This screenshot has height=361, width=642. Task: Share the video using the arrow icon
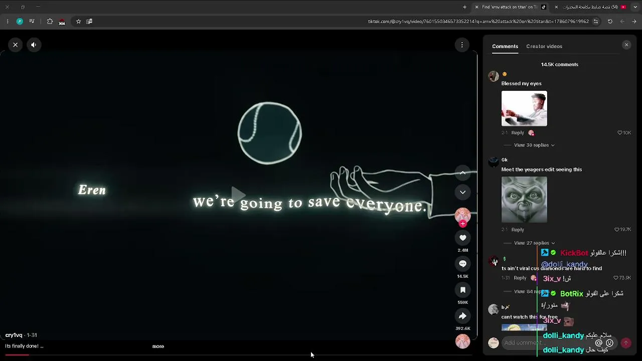463,316
